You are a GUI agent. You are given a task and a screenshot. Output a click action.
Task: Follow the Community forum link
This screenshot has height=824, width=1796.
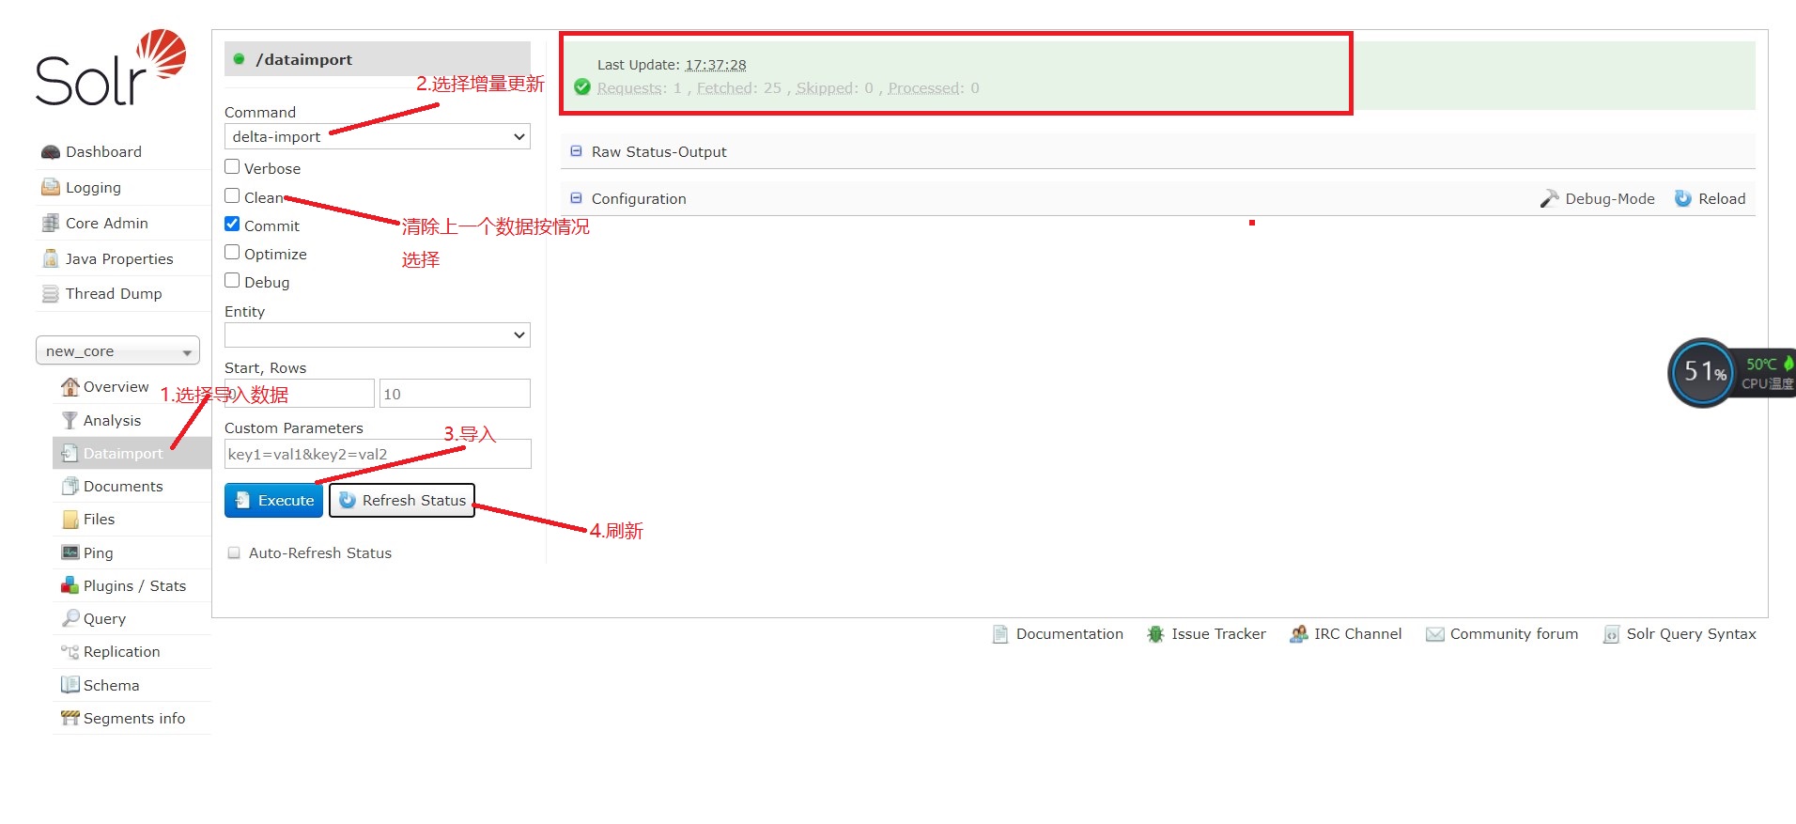click(x=1514, y=634)
